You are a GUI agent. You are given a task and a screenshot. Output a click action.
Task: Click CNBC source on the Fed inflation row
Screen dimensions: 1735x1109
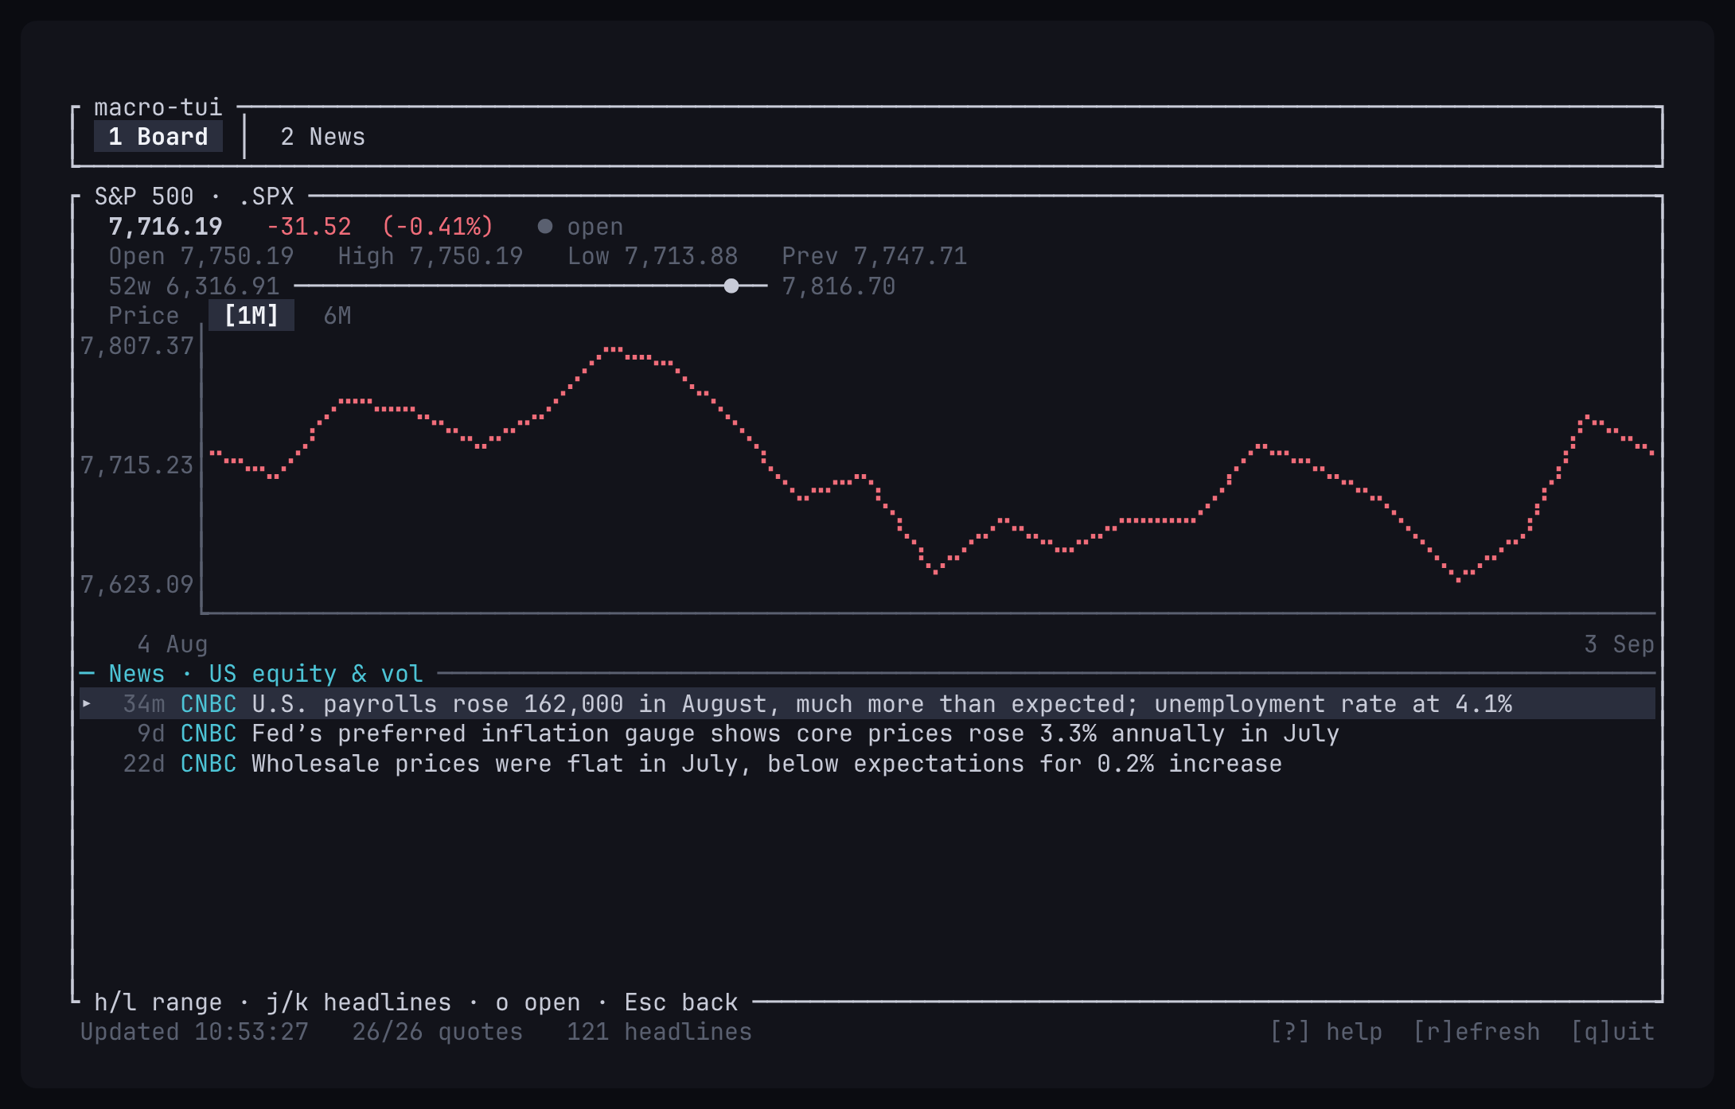click(209, 733)
